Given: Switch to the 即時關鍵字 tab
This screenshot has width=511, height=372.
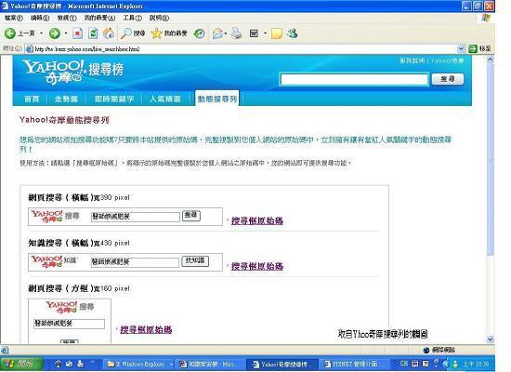Looking at the screenshot, I should 114,99.
